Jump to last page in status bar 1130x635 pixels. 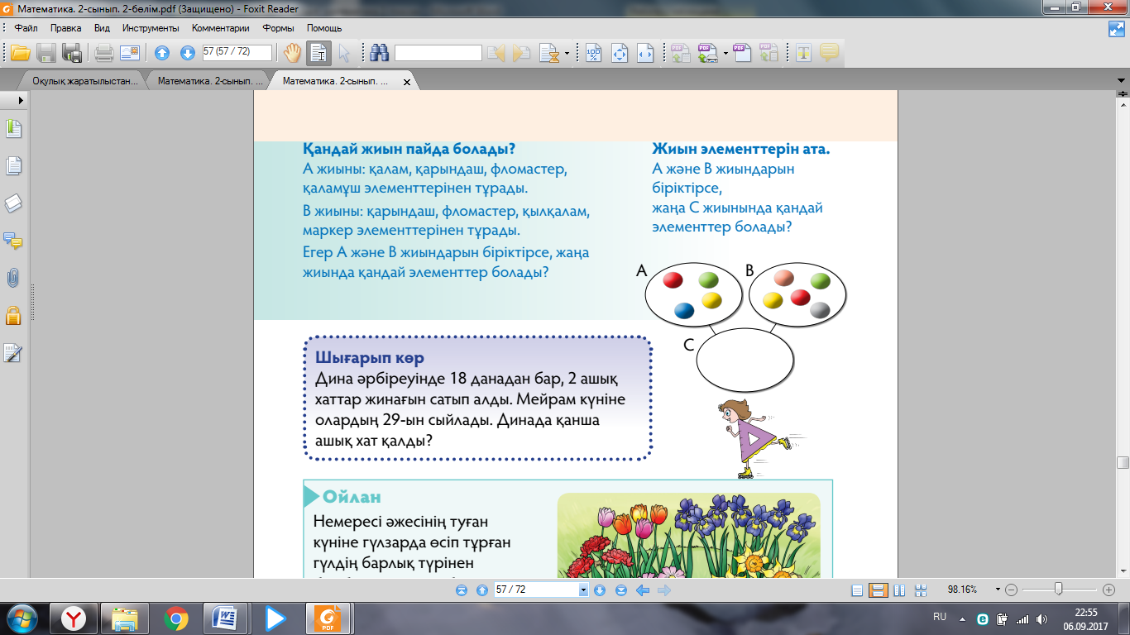point(620,590)
